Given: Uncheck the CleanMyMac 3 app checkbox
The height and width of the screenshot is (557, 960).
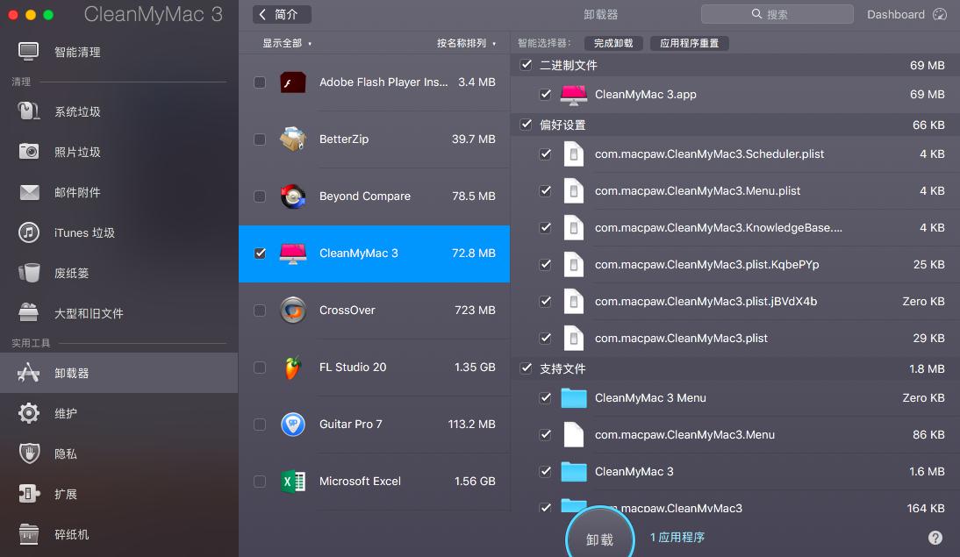Looking at the screenshot, I should [260, 253].
